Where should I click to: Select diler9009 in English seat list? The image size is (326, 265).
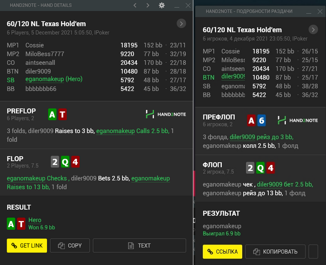click(38, 71)
